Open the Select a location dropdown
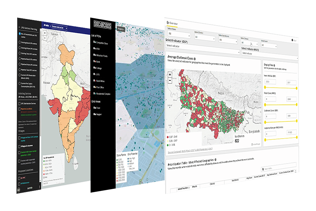 tap(59, 27)
